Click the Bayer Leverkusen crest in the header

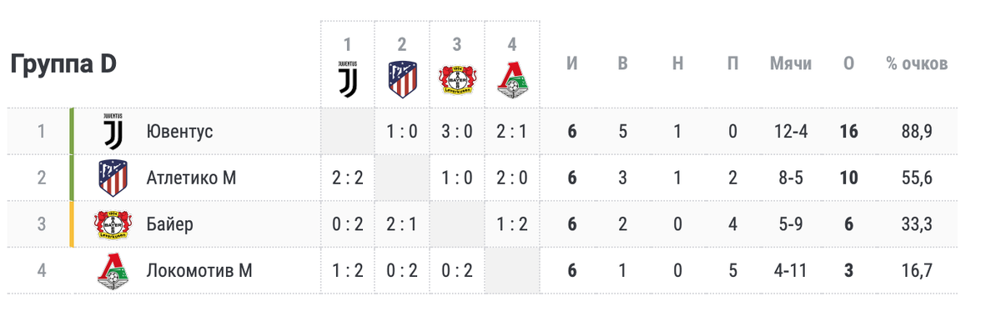click(x=456, y=78)
